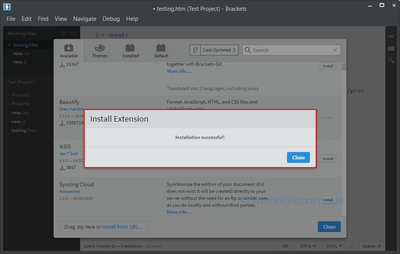Toggle INS insert mode in status bar
This screenshot has height=254, width=400.
tap(285, 246)
